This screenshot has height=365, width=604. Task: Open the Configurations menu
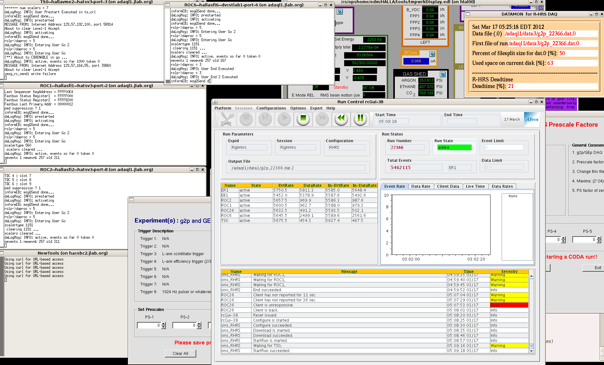pos(271,108)
